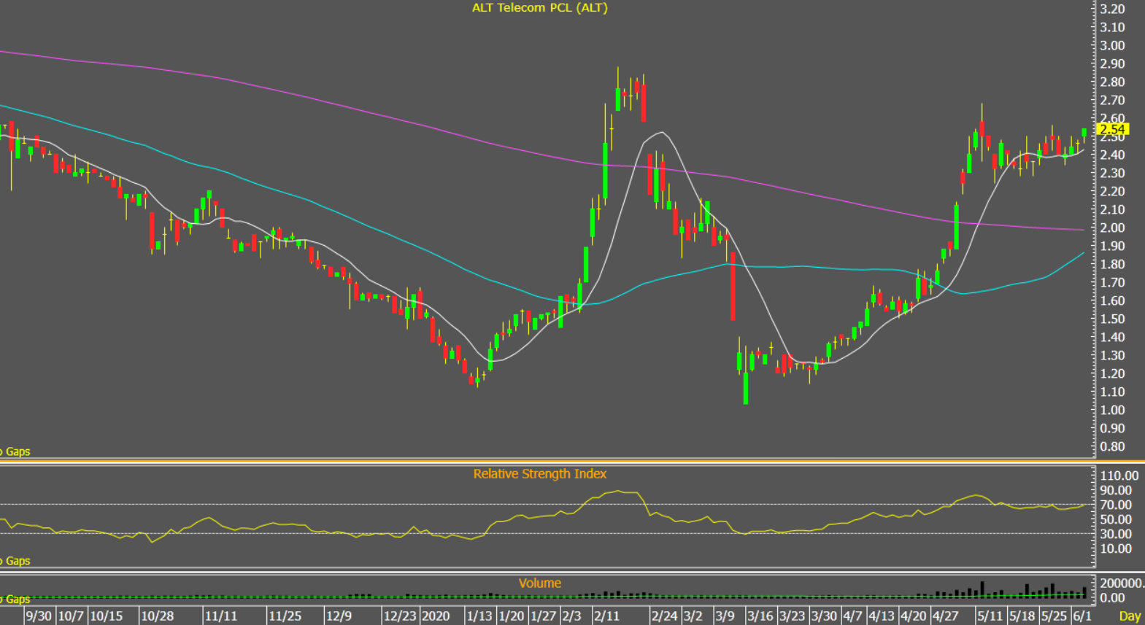Viewport: 1145px width, 625px height.
Task: Click the 30.00 RSI axis label
Action: [x=1117, y=534]
